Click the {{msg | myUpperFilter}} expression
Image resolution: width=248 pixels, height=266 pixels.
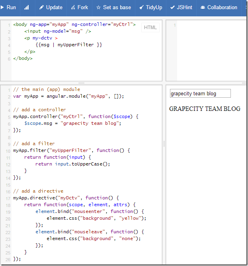click(68, 45)
